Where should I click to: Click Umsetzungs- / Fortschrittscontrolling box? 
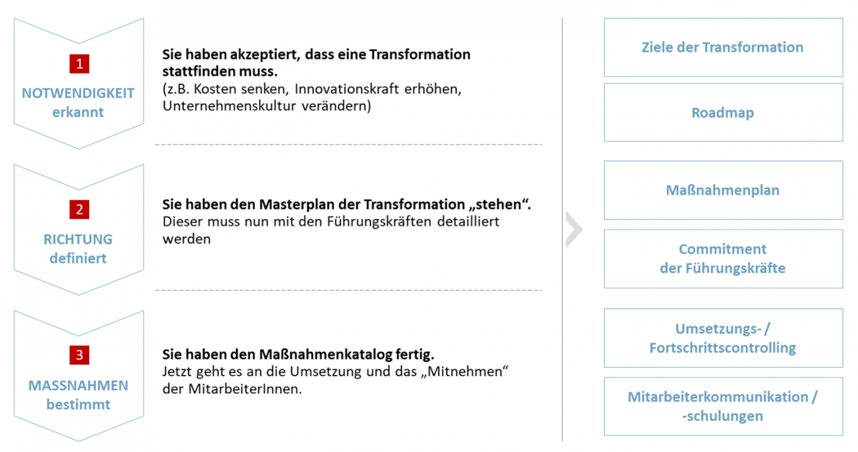tap(724, 338)
